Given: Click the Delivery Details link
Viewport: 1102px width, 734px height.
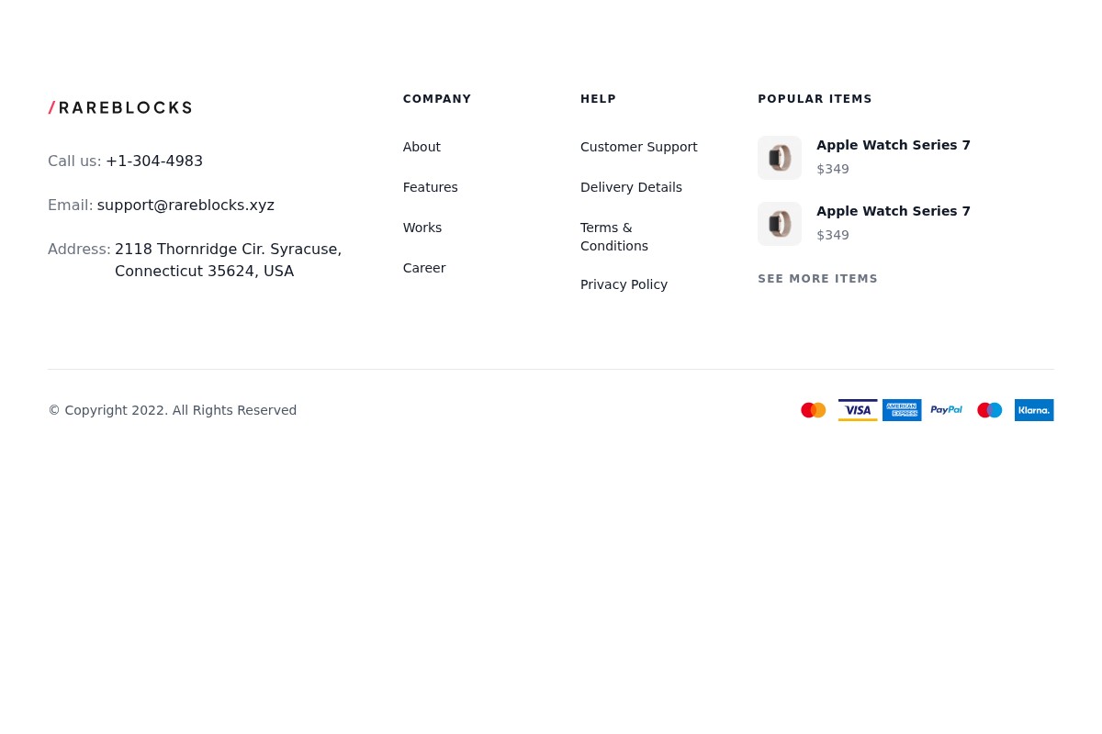Looking at the screenshot, I should pyautogui.click(x=631, y=187).
